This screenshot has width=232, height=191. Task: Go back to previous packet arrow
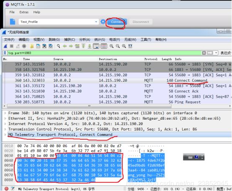(64, 46)
